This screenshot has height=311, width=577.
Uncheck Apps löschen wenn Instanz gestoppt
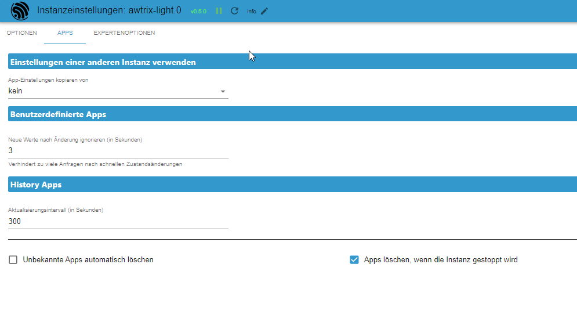(x=354, y=260)
